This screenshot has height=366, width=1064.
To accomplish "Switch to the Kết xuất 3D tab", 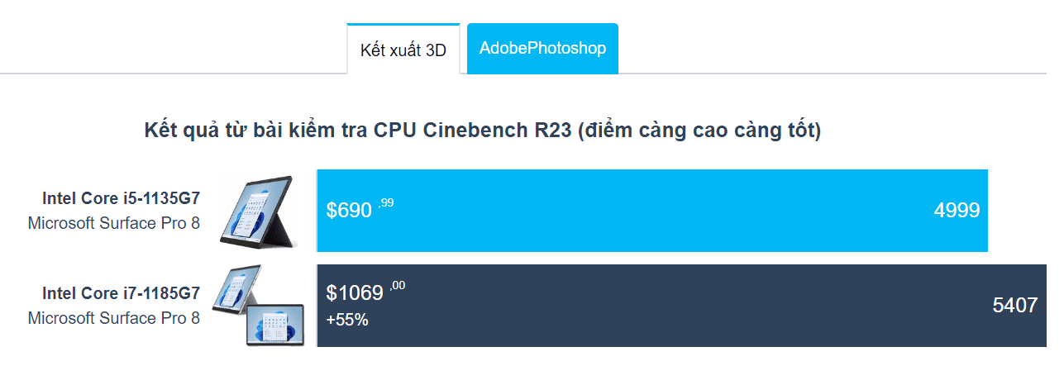I will pos(403,50).
